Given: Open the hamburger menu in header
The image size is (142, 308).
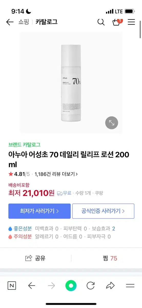Looking at the screenshot, I should click(131, 22).
